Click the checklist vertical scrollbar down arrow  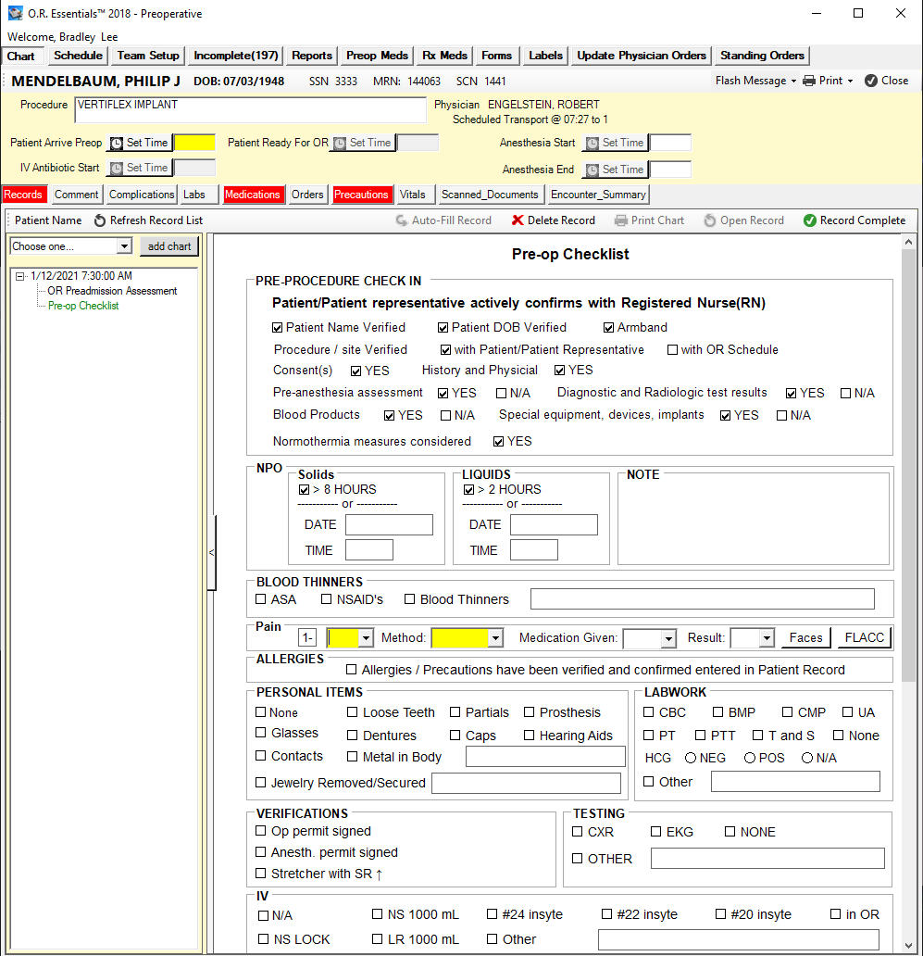point(908,946)
